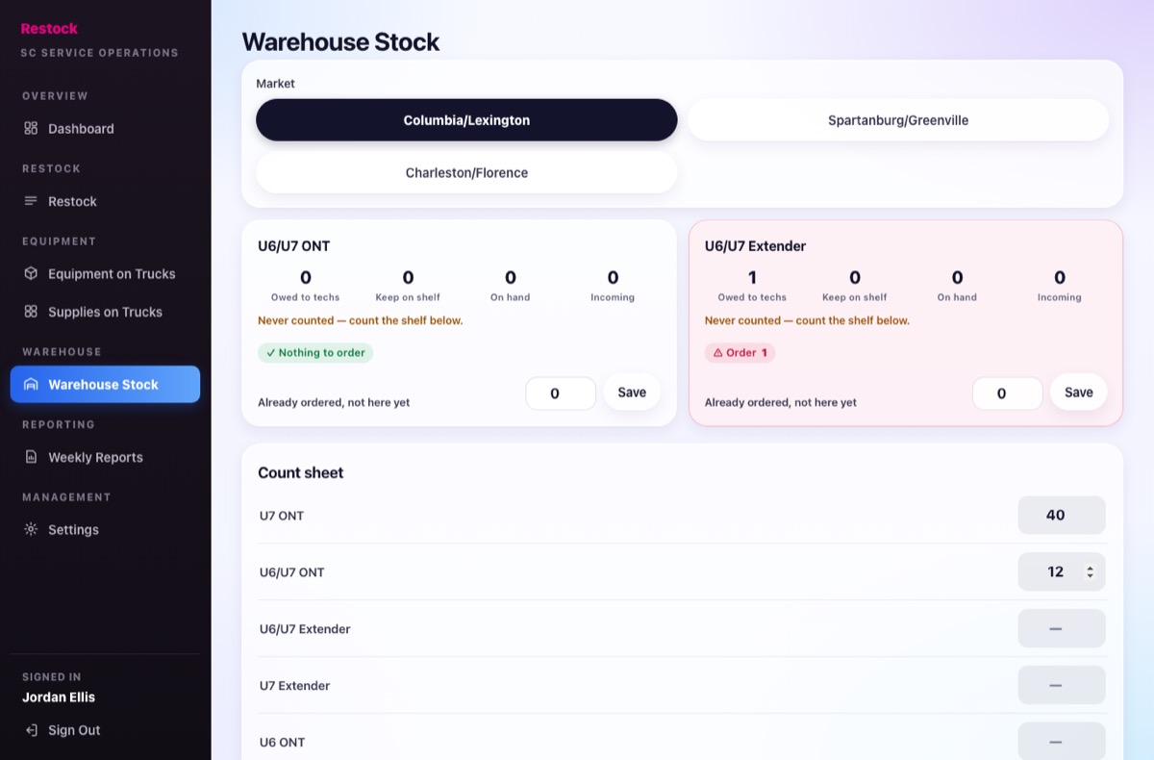Click the stepper arrows on U6/U7 ONT count
1154x760 pixels.
coord(1090,571)
